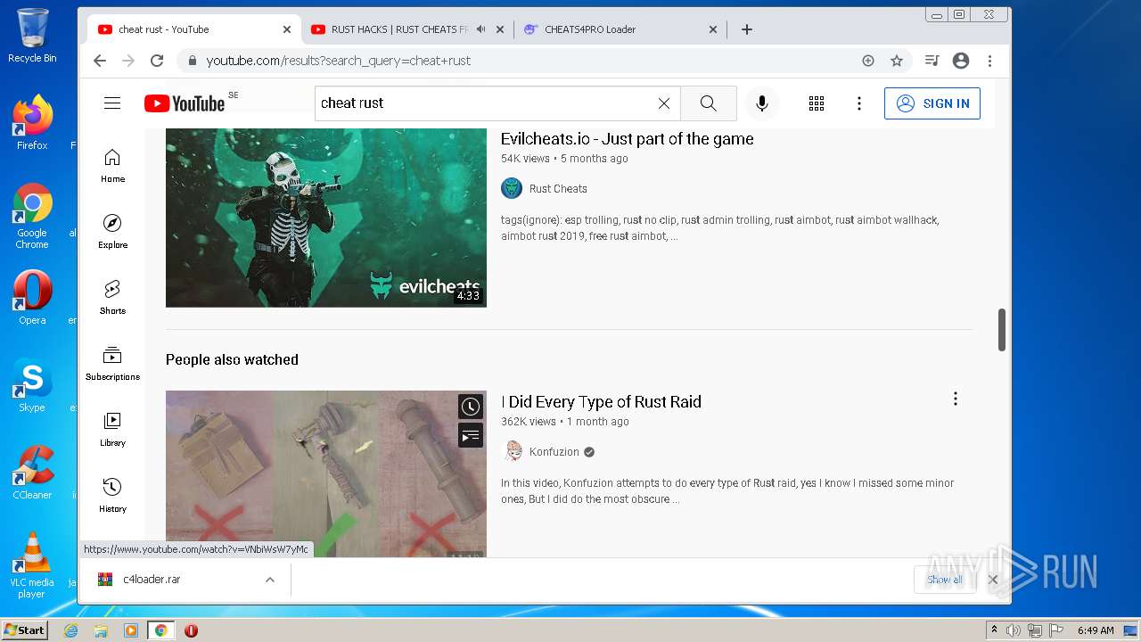Click Show all downloads
Image resolution: width=1141 pixels, height=642 pixels.
tap(944, 580)
